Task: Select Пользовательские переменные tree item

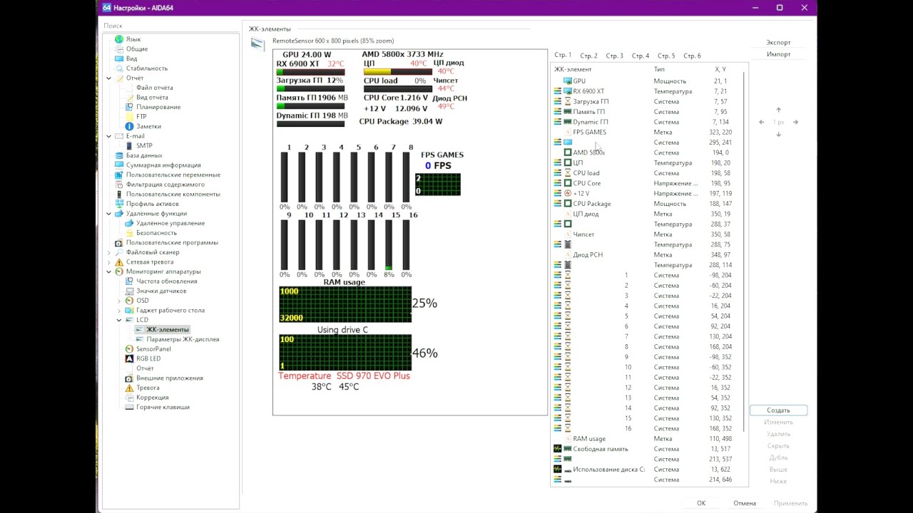Action: click(173, 175)
